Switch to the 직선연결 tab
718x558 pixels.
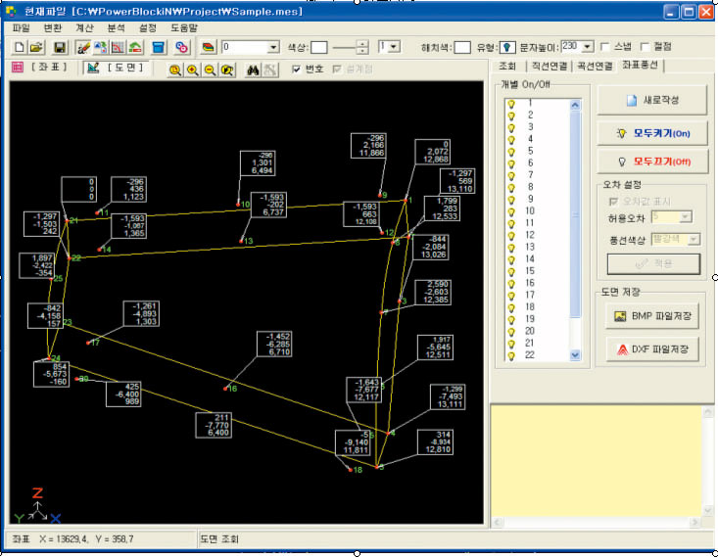point(551,66)
